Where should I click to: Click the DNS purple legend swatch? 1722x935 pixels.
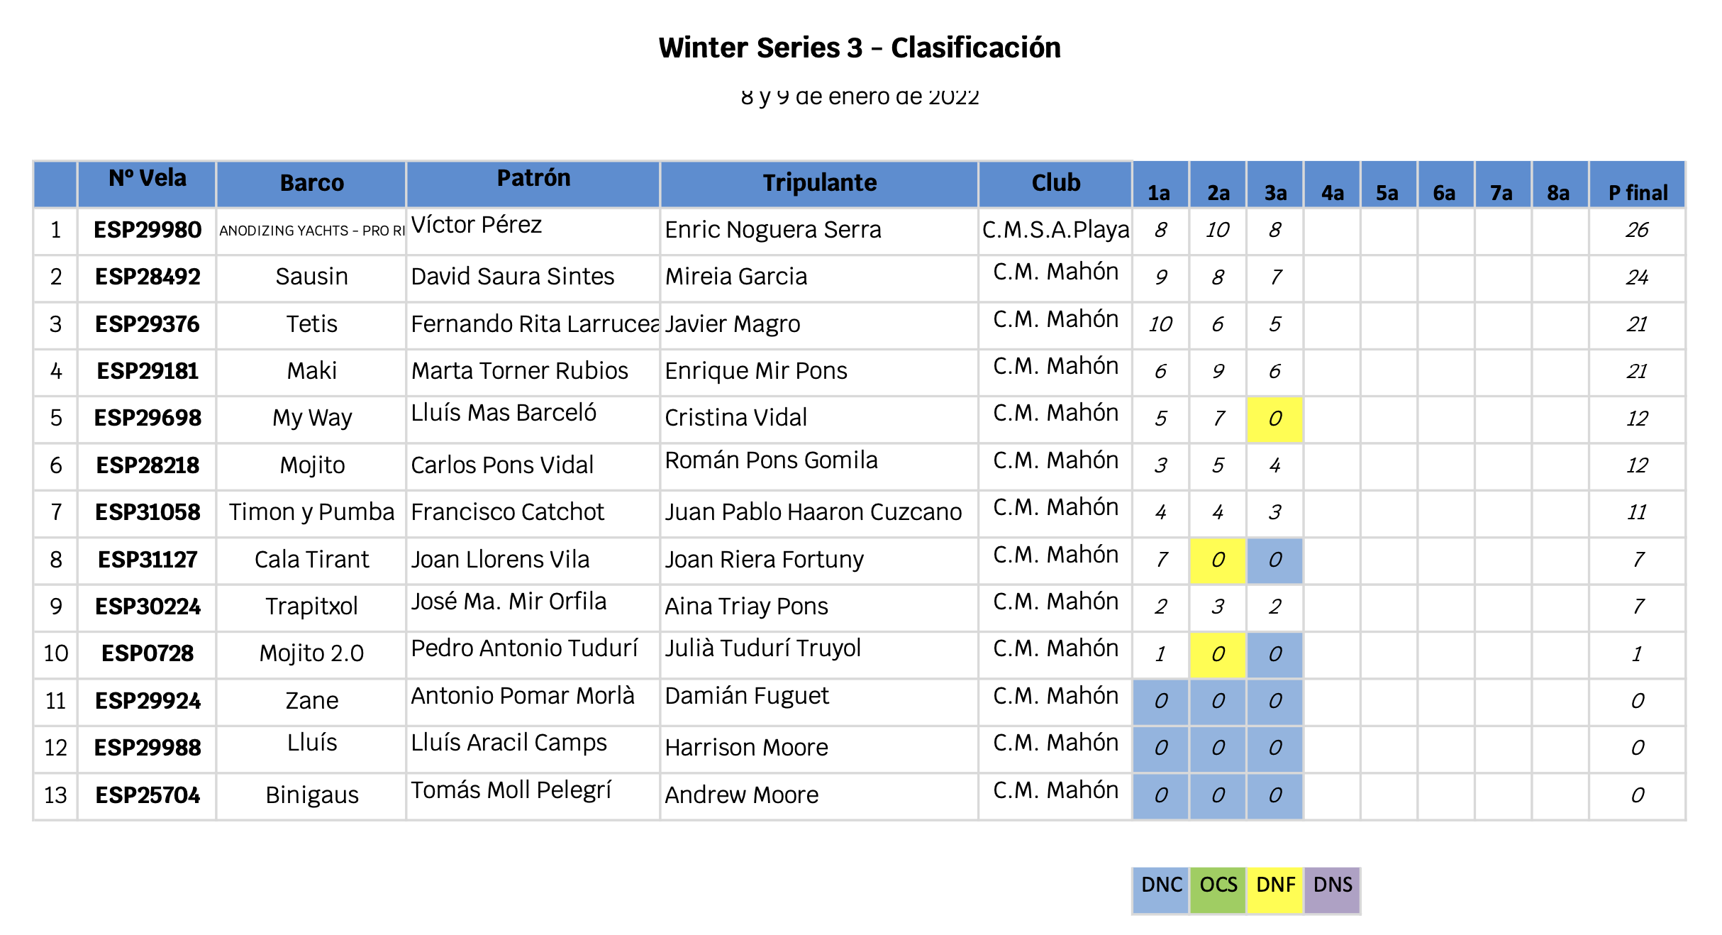1332,890
